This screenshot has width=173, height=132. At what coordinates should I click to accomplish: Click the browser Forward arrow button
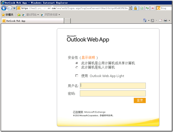10,8
